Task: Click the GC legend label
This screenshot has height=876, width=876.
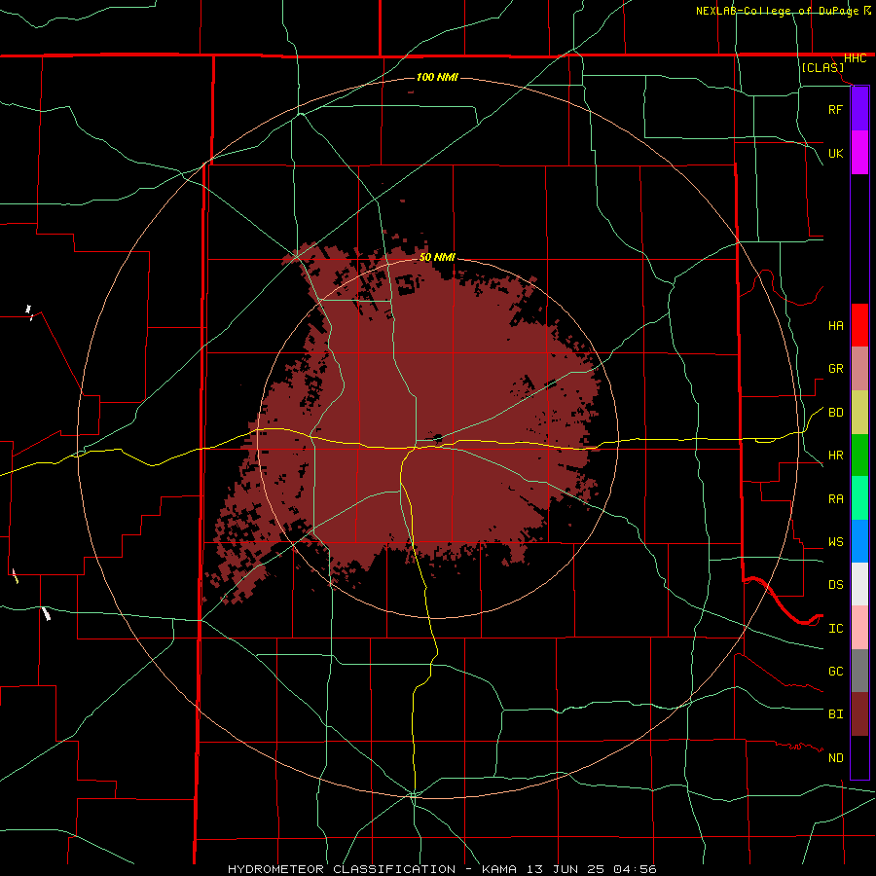Action: 835,671
